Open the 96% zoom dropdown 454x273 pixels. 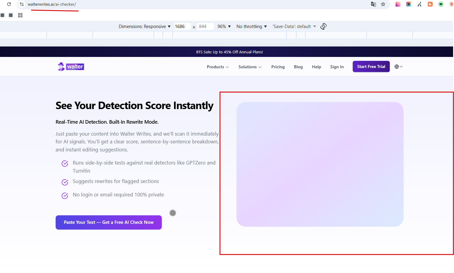224,27
